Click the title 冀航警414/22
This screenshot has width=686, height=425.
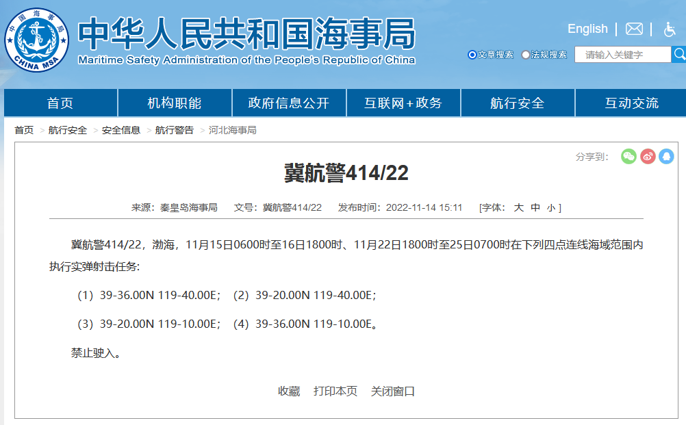346,172
